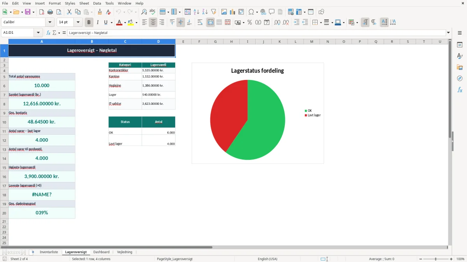The width and height of the screenshot is (467, 262).
Task: Format cell as date
Action: click(267, 23)
